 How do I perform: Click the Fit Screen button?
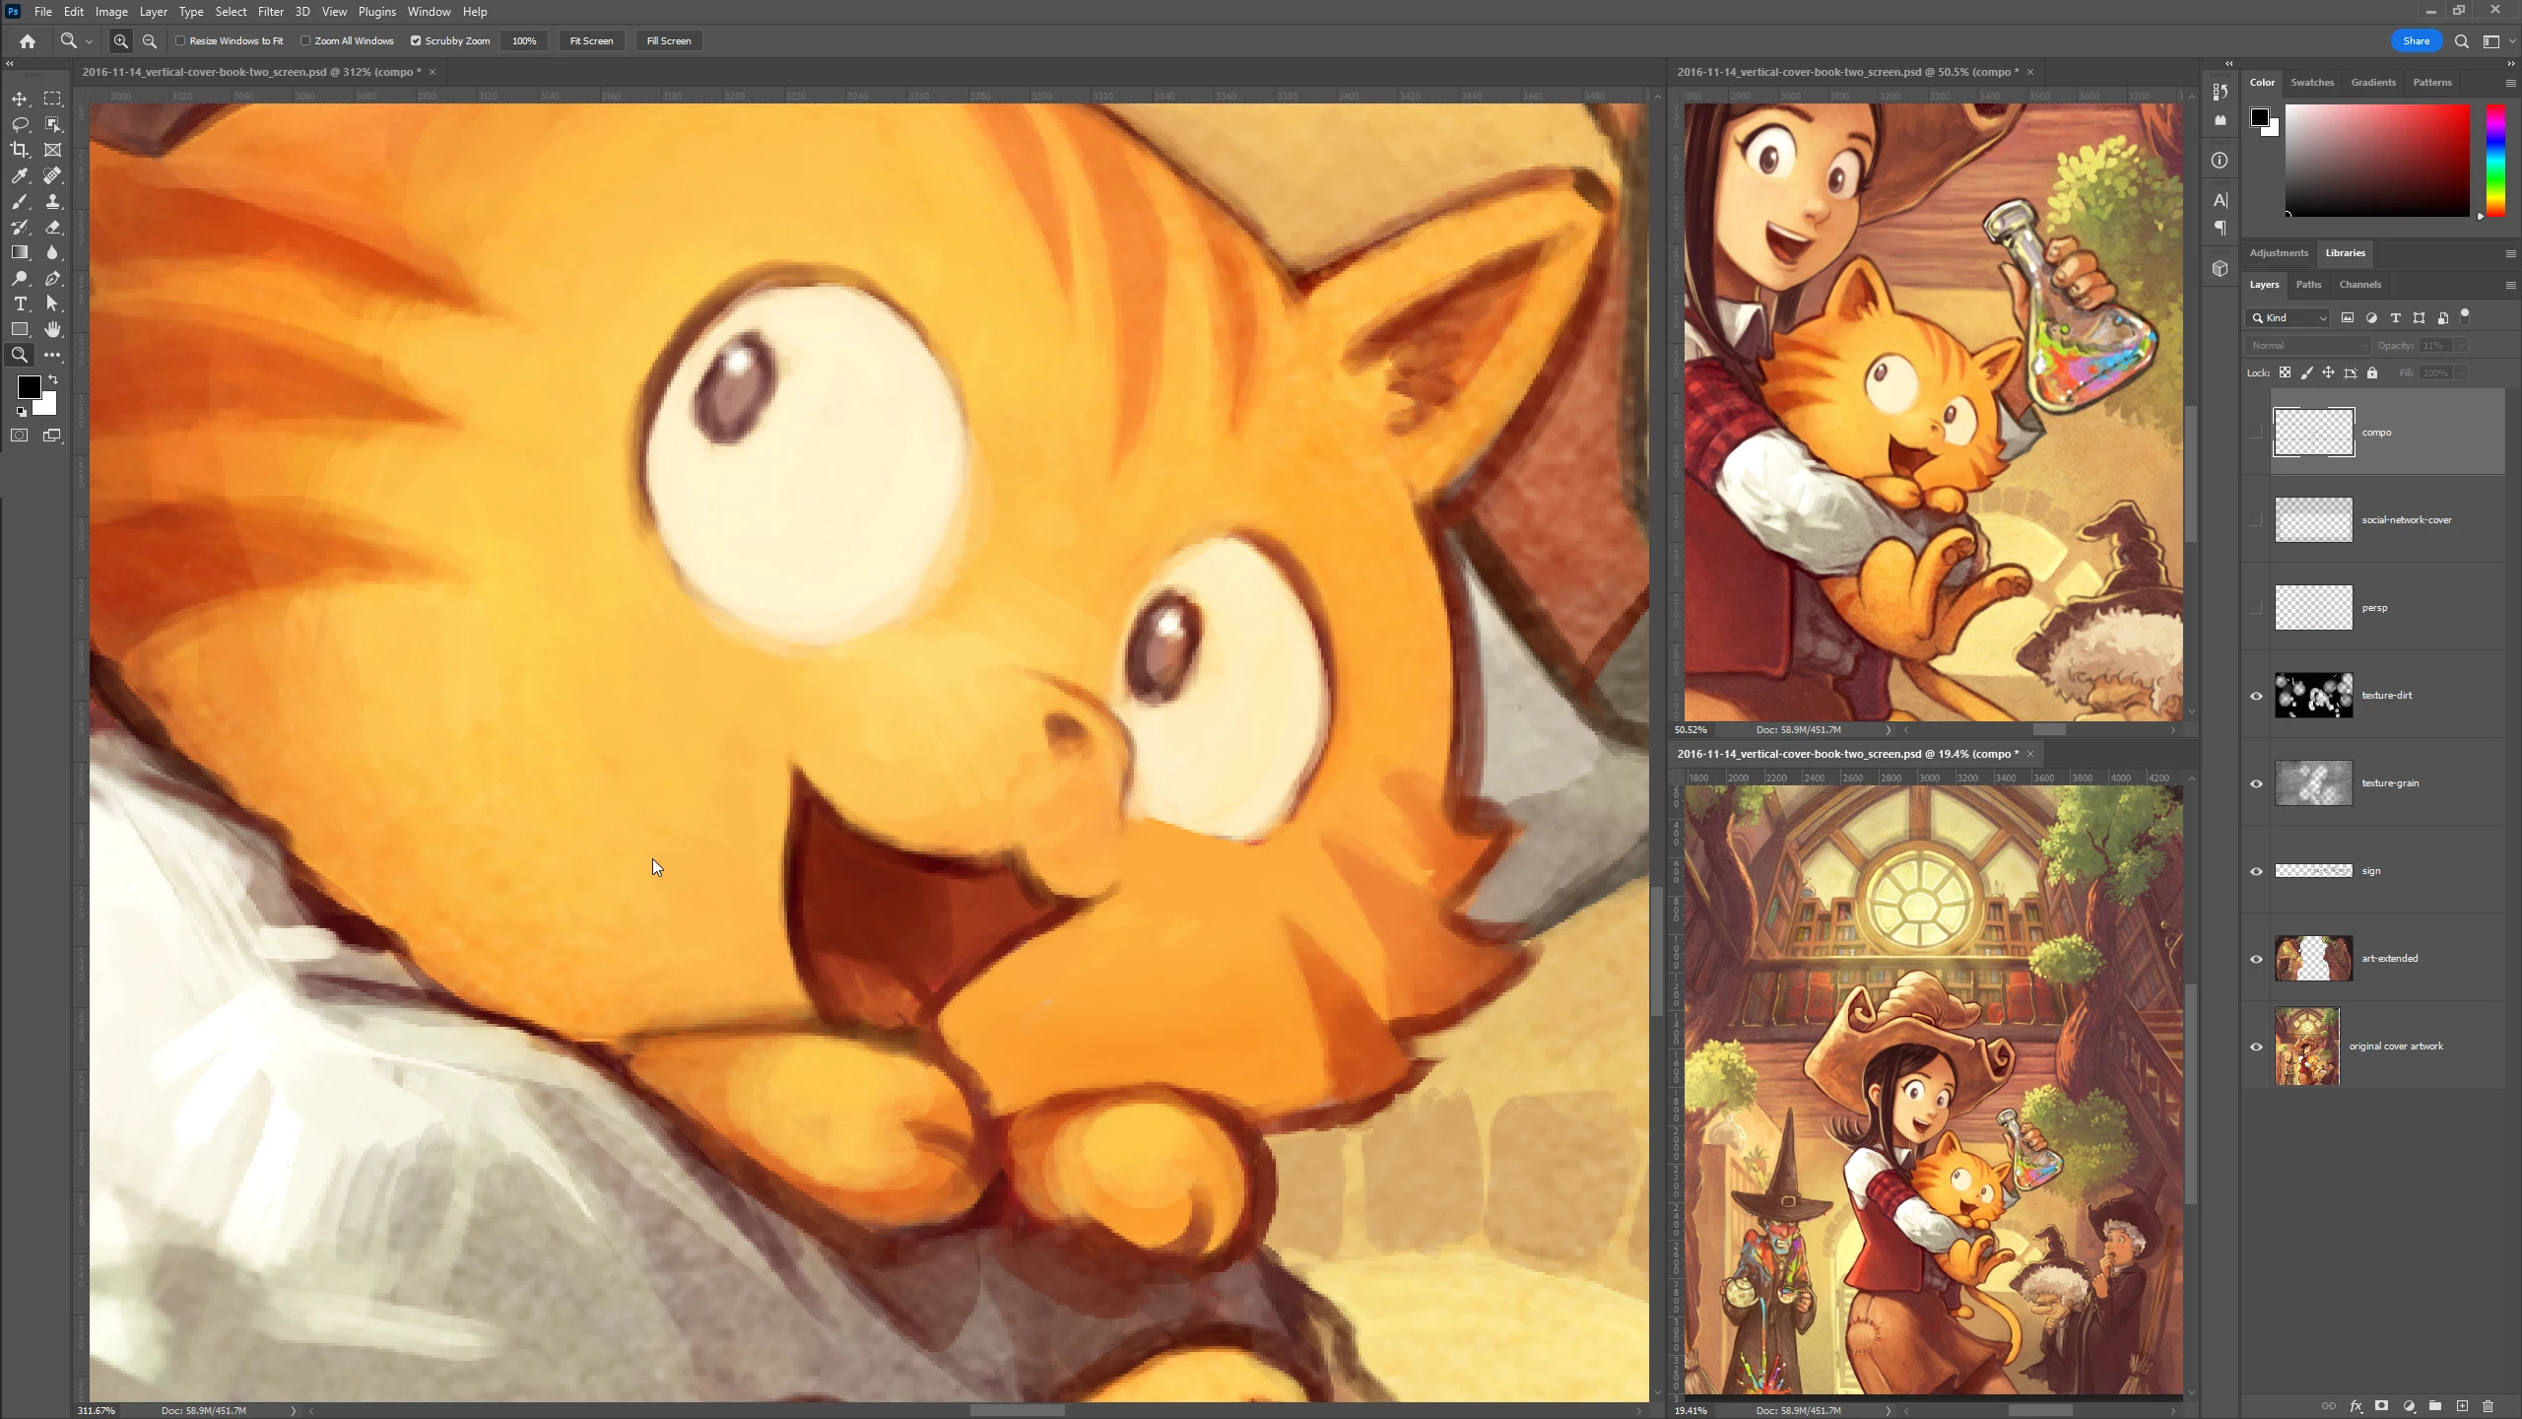pos(591,41)
